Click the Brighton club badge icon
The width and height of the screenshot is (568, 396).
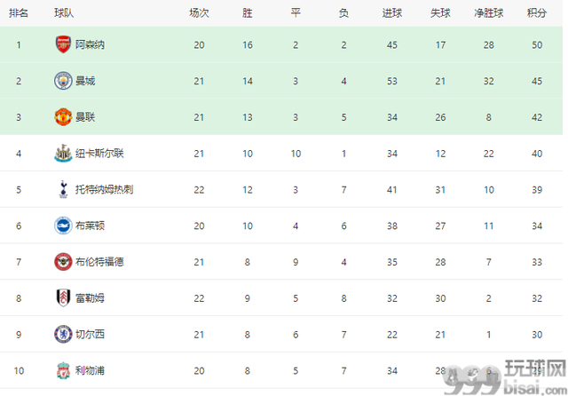click(x=63, y=226)
